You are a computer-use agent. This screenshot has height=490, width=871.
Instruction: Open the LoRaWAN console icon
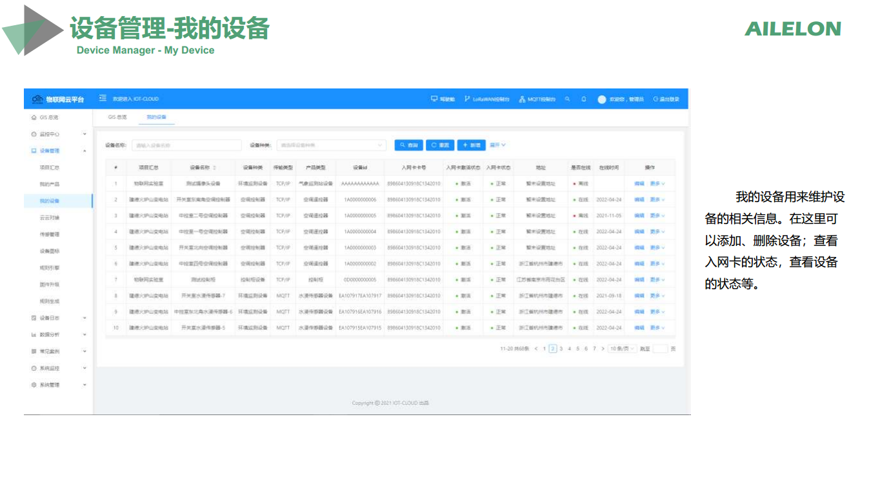coord(467,99)
